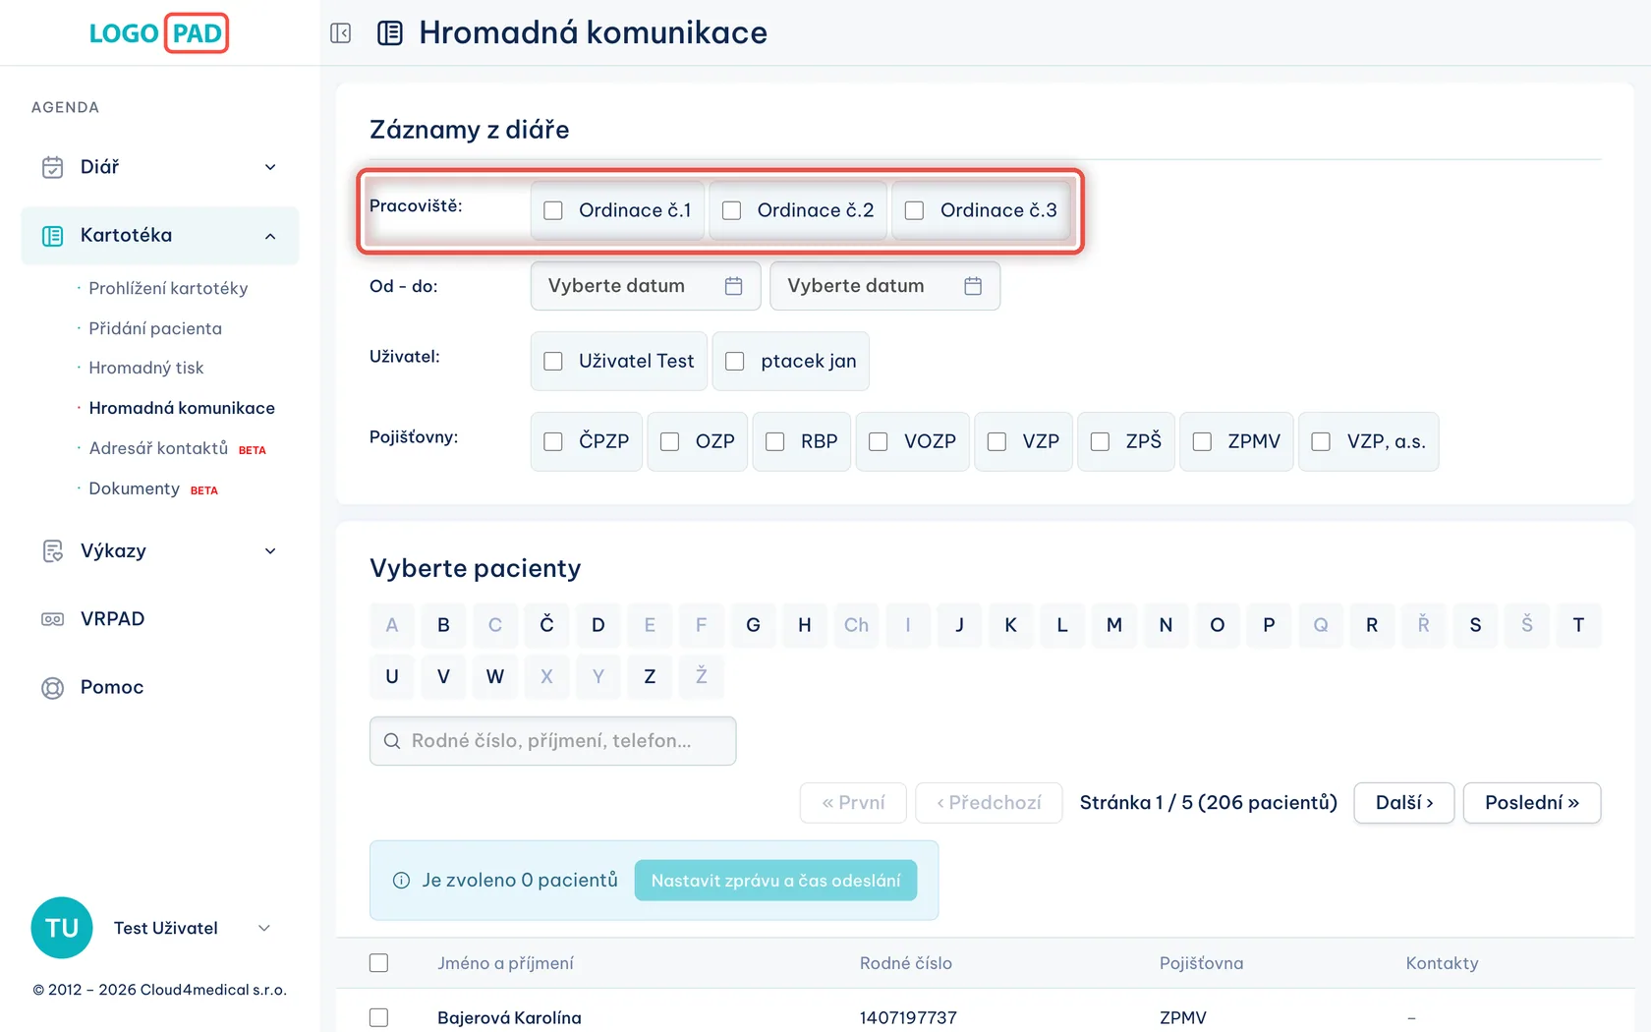Open the Hromadný tisk menu item
1651x1032 pixels.
[x=146, y=368]
